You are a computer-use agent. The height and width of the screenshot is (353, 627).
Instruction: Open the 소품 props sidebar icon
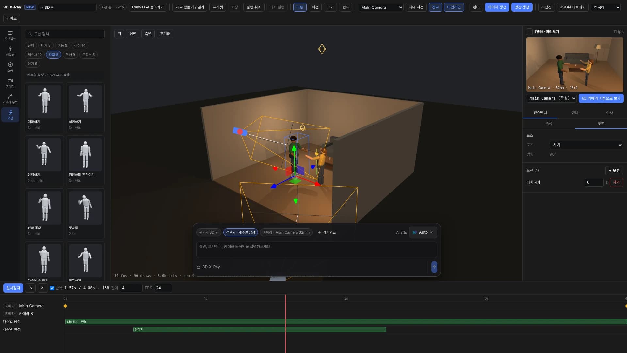click(x=10, y=67)
